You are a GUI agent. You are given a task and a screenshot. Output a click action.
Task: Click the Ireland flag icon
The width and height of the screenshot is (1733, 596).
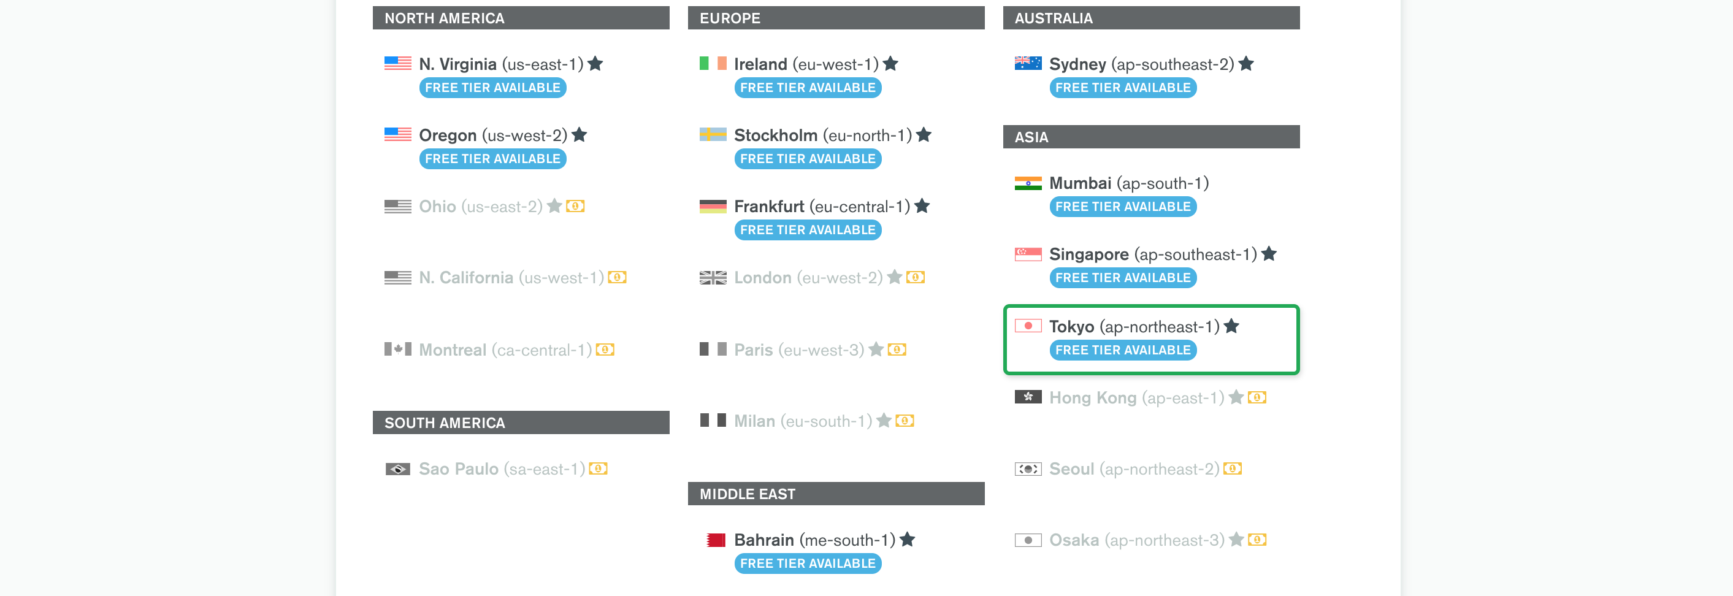713,63
